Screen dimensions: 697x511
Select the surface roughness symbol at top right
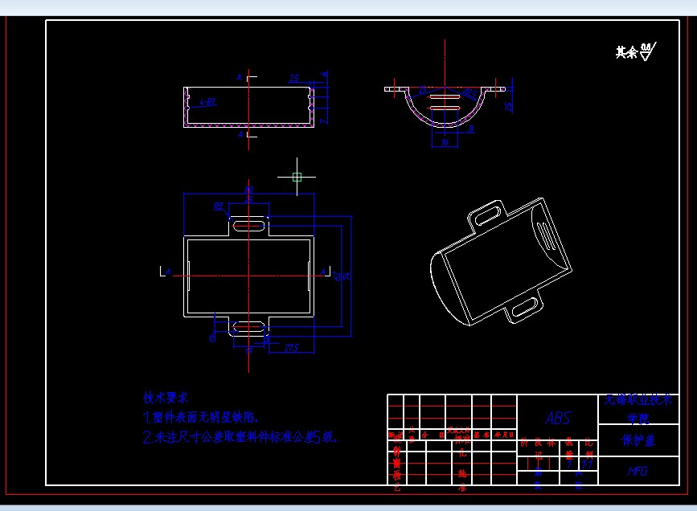[647, 52]
